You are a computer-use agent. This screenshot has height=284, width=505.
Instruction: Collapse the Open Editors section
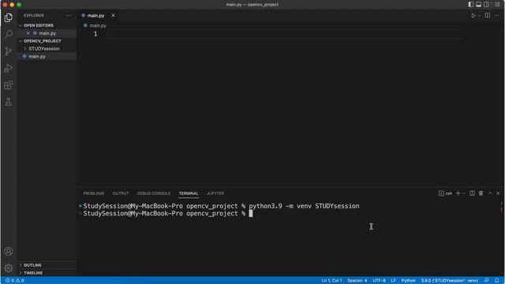tap(39, 25)
